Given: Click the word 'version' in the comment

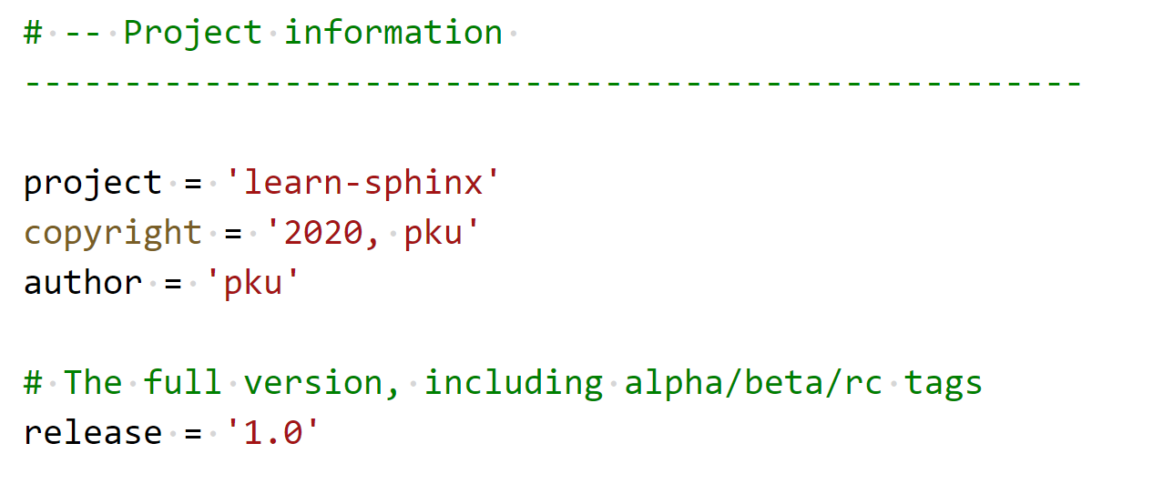Looking at the screenshot, I should click(312, 383).
